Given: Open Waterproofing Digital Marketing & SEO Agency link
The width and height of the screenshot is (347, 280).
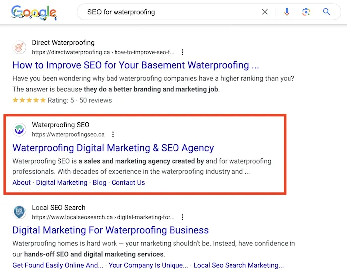Looking at the screenshot, I should pyautogui.click(x=113, y=148).
